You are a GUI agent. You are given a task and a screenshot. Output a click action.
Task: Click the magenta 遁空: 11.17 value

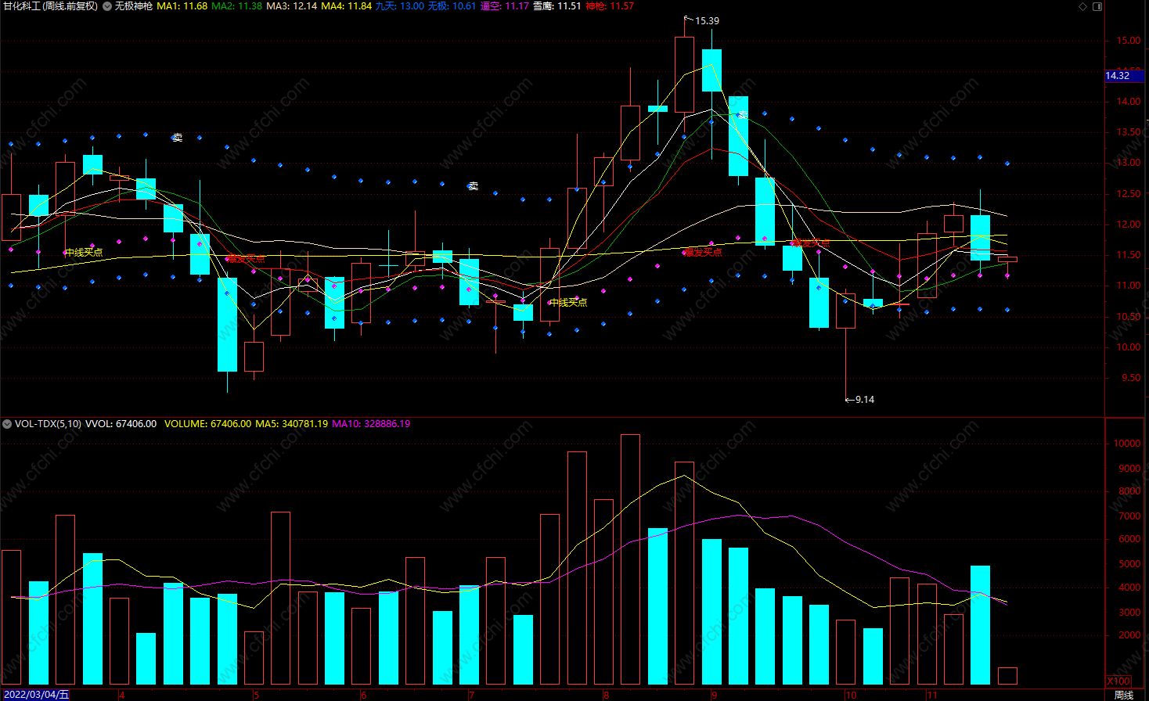pyautogui.click(x=504, y=6)
